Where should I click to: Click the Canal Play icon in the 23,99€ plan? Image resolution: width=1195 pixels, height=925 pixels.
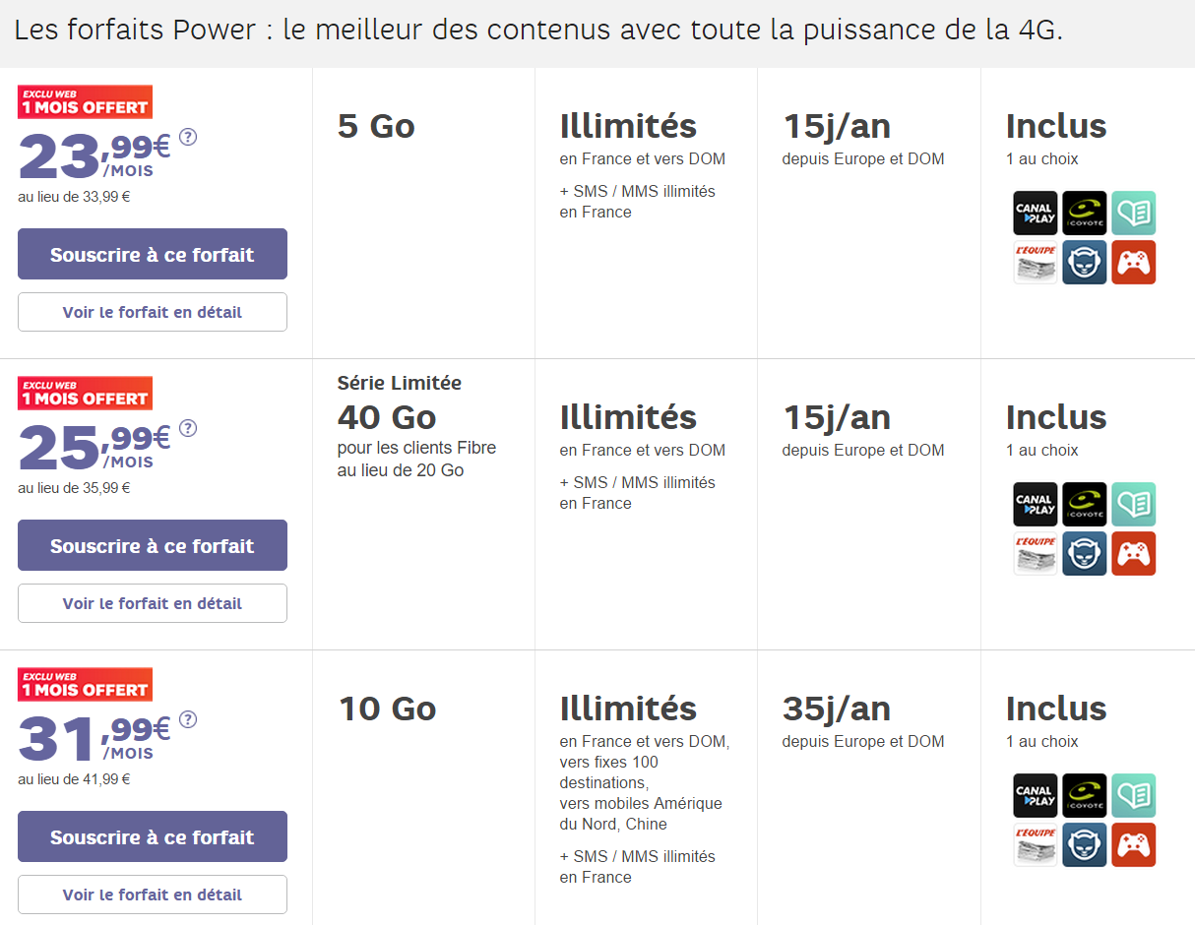1035,213
